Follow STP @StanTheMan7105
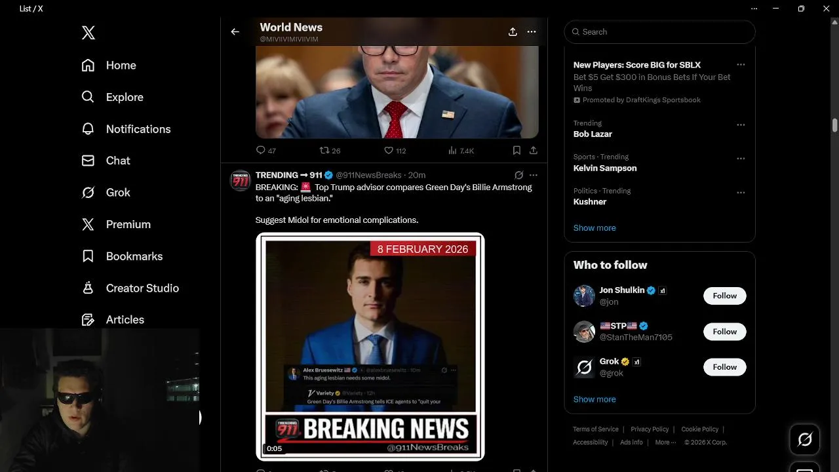This screenshot has height=472, width=839. (725, 332)
